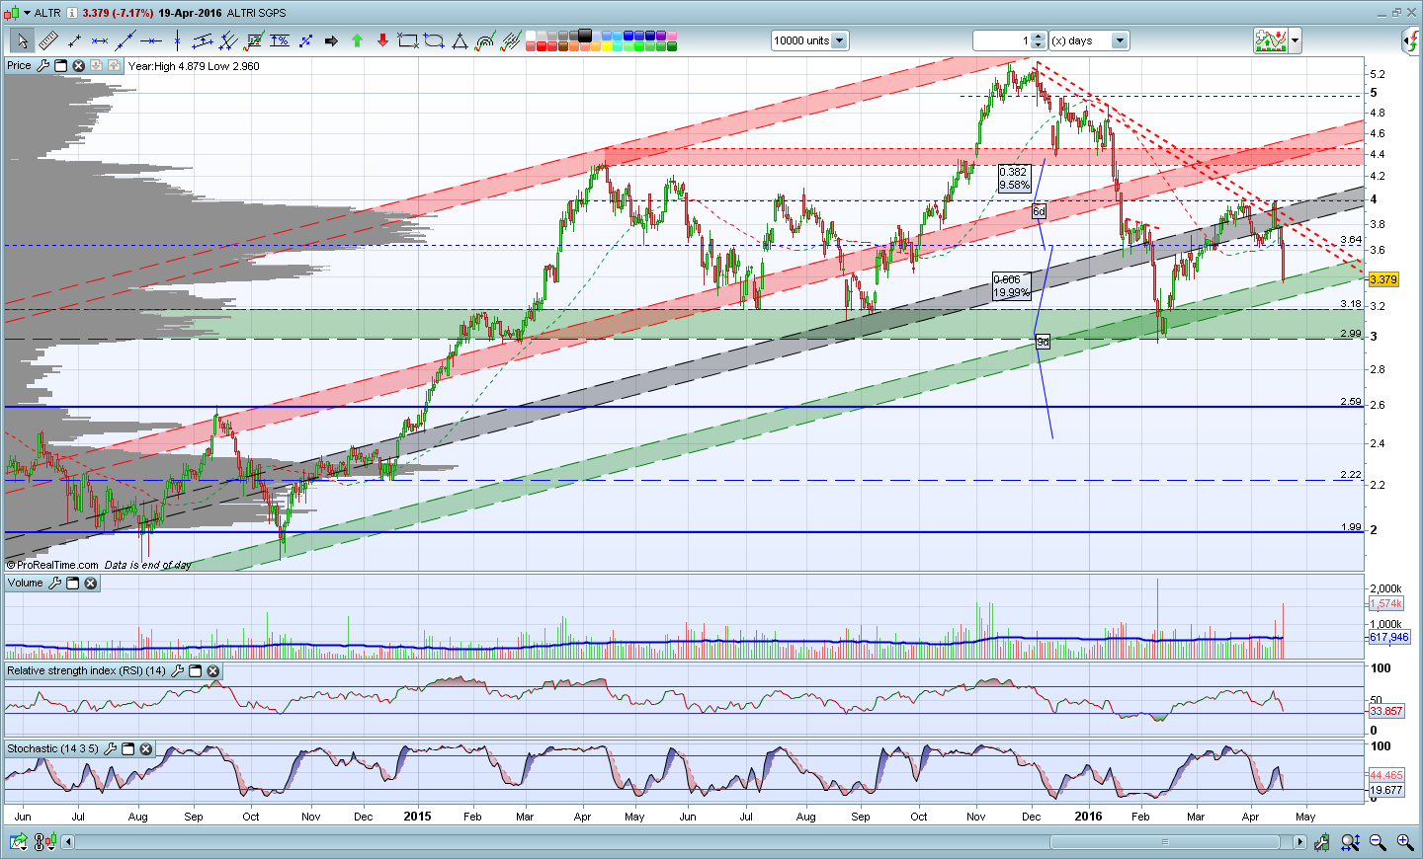Maximize the Price panel

click(x=60, y=65)
